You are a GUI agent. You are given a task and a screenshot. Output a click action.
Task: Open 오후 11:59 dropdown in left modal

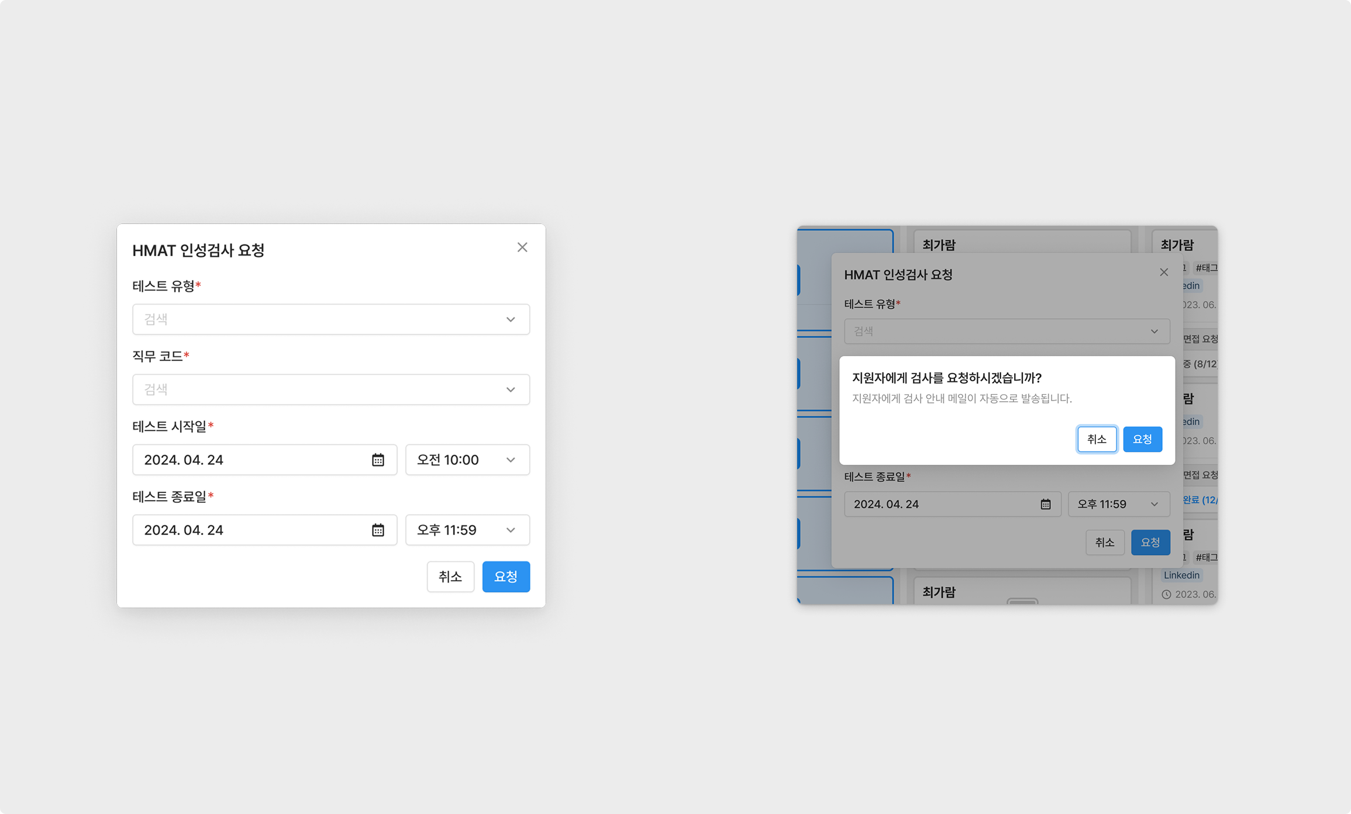[x=467, y=530]
